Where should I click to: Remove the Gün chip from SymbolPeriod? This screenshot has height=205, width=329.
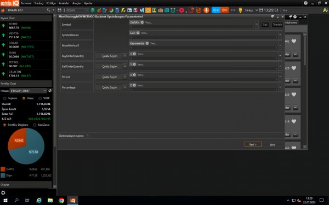[138, 33]
